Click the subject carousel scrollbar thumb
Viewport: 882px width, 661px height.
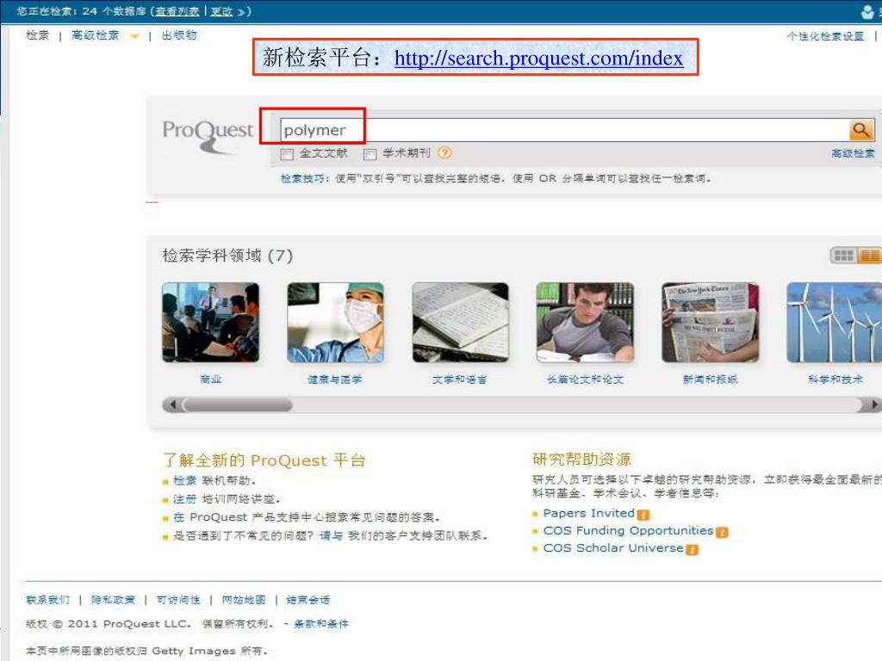[x=238, y=405]
